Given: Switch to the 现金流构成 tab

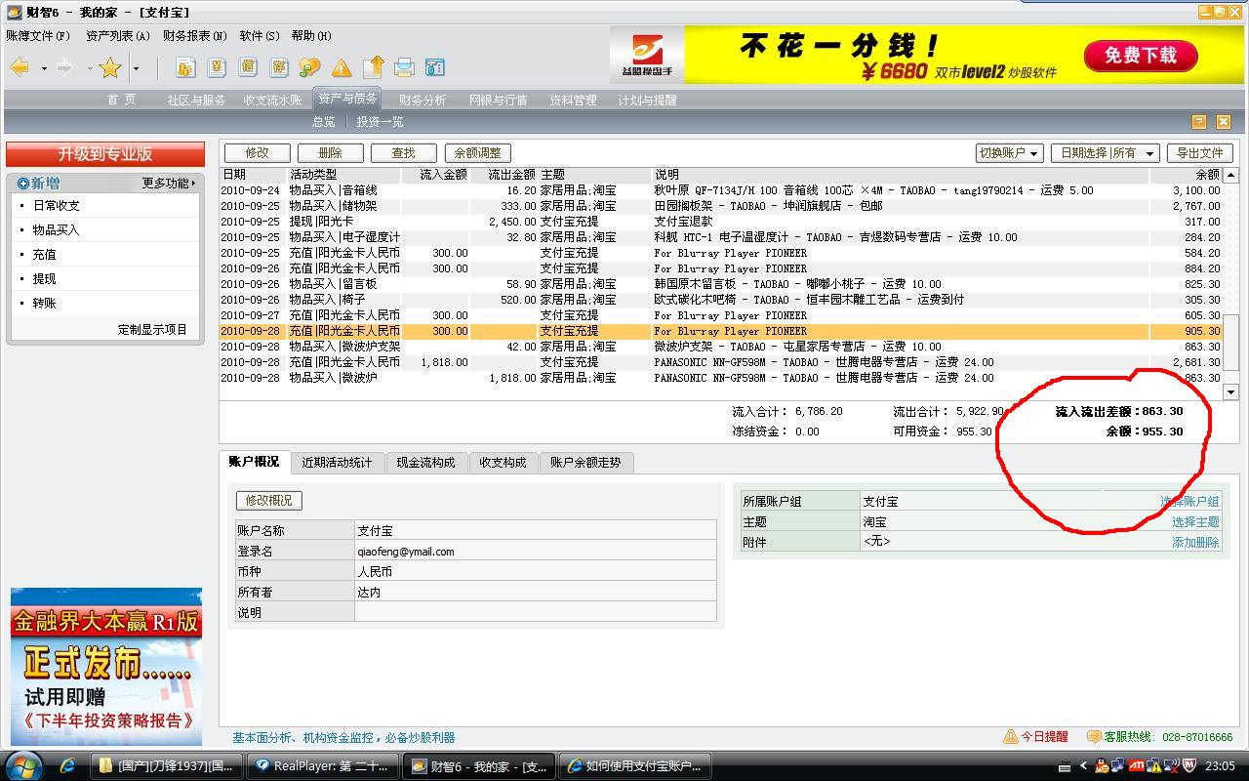Looking at the screenshot, I should 425,463.
